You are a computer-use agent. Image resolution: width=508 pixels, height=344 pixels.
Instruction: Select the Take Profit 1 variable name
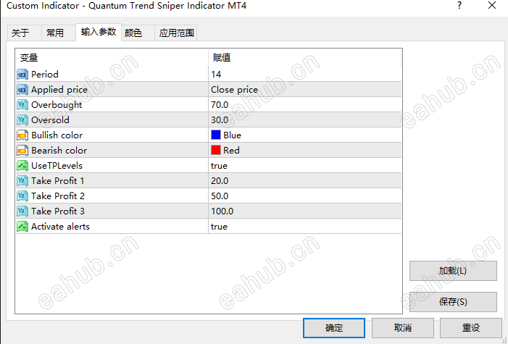pos(58,181)
